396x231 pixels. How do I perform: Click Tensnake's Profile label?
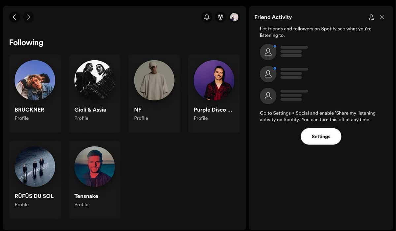(81, 204)
